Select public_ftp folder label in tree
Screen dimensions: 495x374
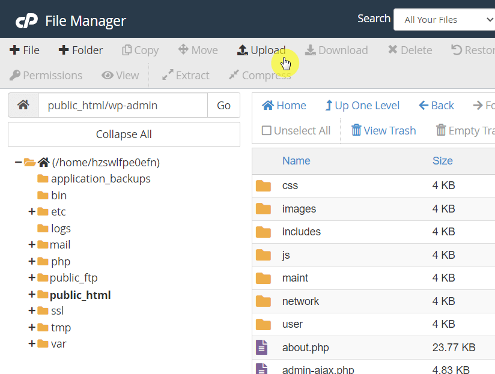point(73,278)
